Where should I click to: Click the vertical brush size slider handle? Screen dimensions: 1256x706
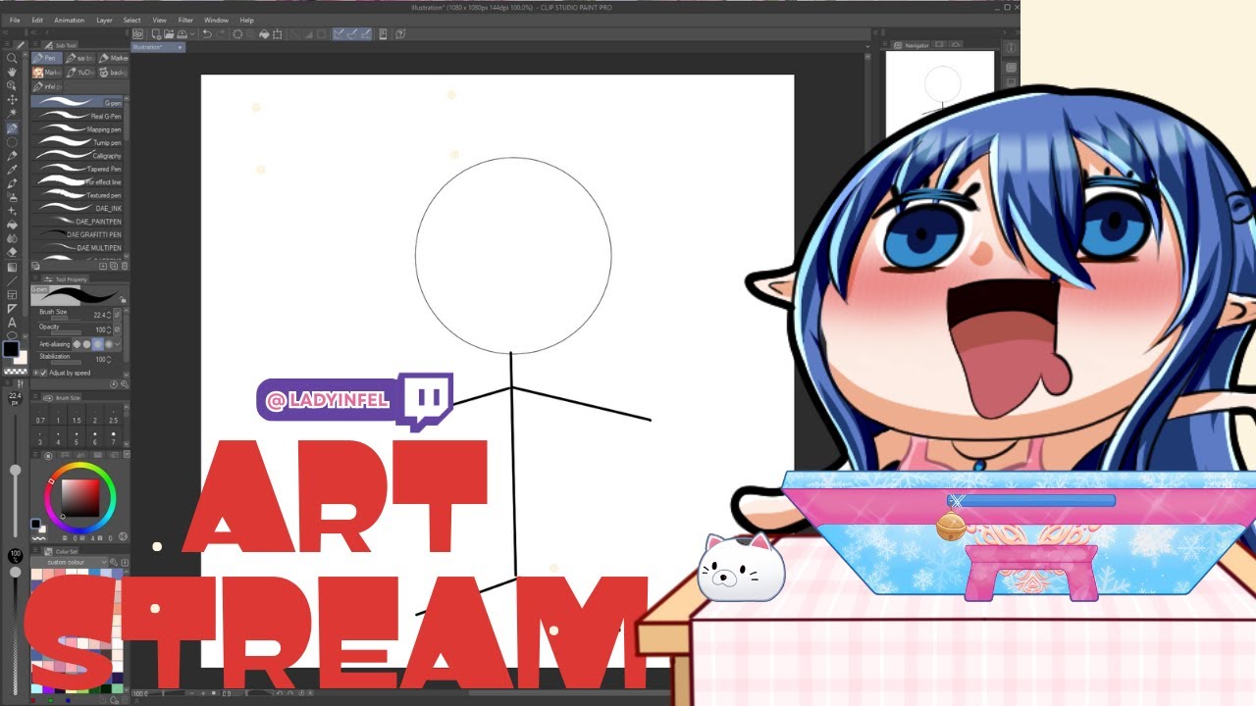(x=15, y=470)
